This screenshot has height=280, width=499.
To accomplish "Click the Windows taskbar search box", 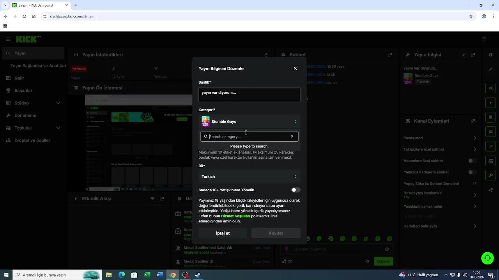I will coord(57,275).
